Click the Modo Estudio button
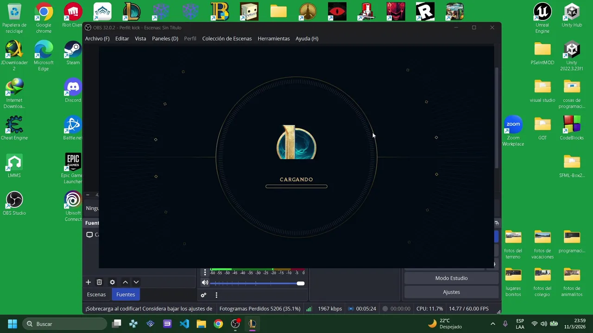593x333 pixels. coord(451,278)
